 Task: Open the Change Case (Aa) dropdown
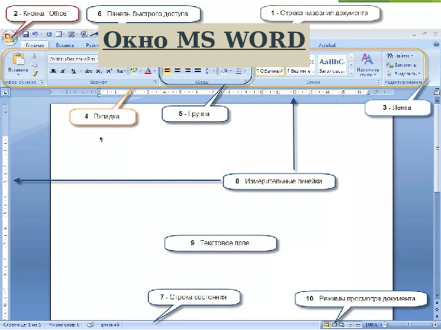pos(121,71)
